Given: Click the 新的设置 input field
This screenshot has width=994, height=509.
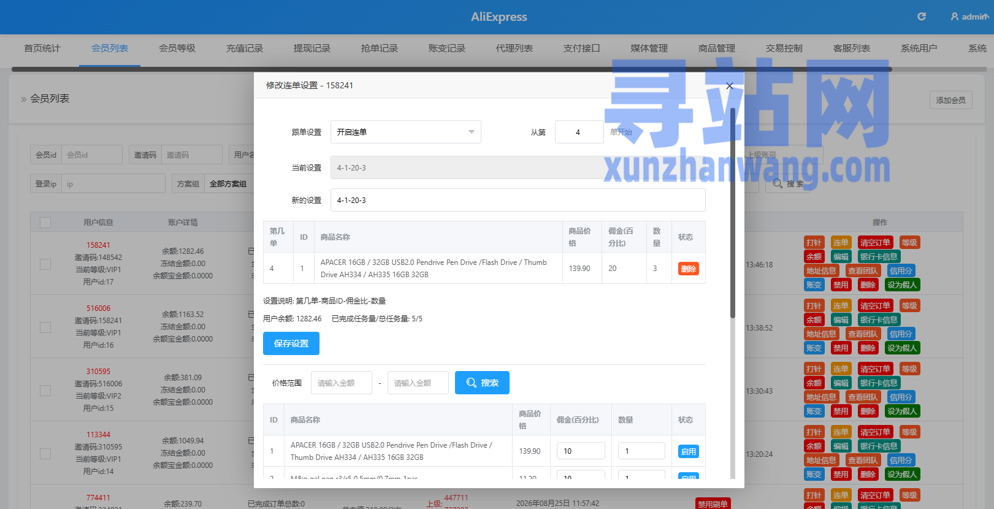Looking at the screenshot, I should (x=518, y=200).
